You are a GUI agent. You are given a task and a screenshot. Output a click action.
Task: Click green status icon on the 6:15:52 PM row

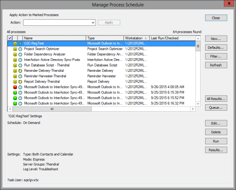click(15, 98)
